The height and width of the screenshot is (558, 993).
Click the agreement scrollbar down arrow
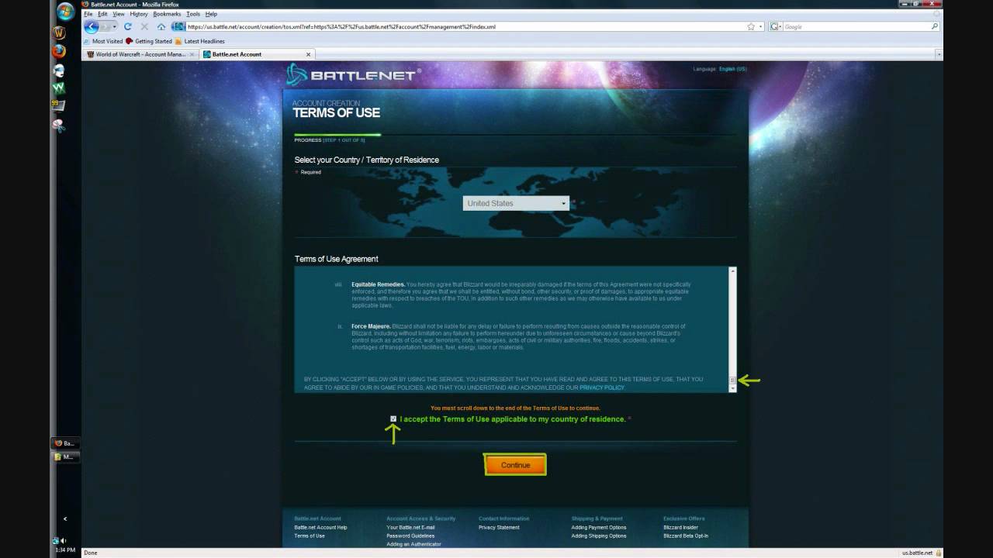pos(732,388)
